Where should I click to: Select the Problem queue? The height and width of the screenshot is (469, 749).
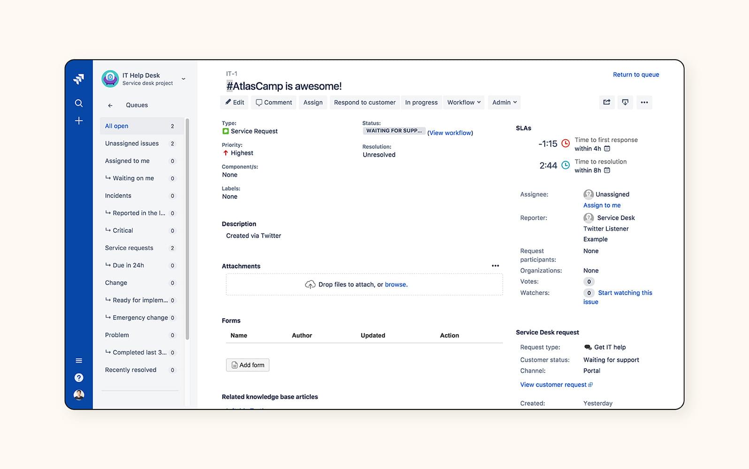pyautogui.click(x=142, y=335)
